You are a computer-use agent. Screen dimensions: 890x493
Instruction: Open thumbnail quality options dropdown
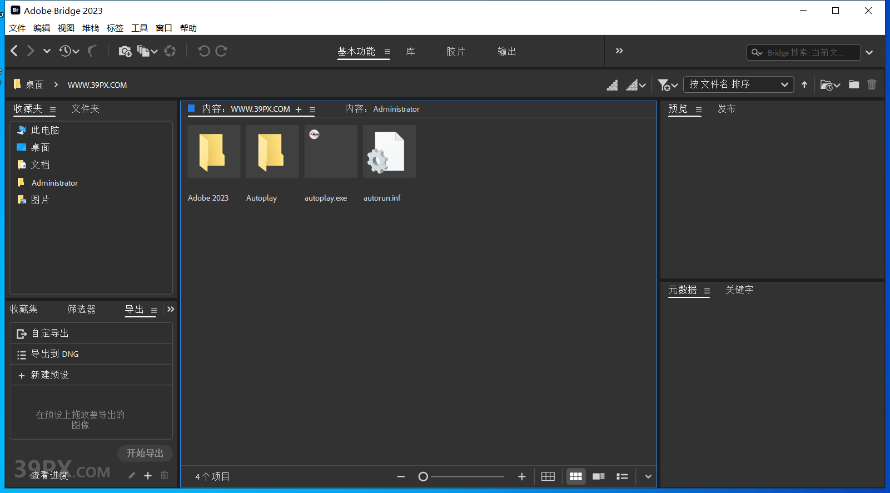coord(636,85)
